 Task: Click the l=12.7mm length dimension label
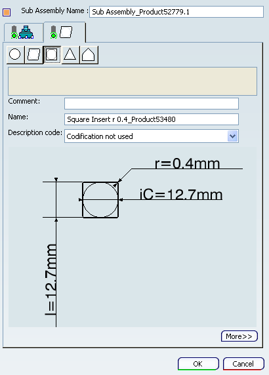pos(51,279)
